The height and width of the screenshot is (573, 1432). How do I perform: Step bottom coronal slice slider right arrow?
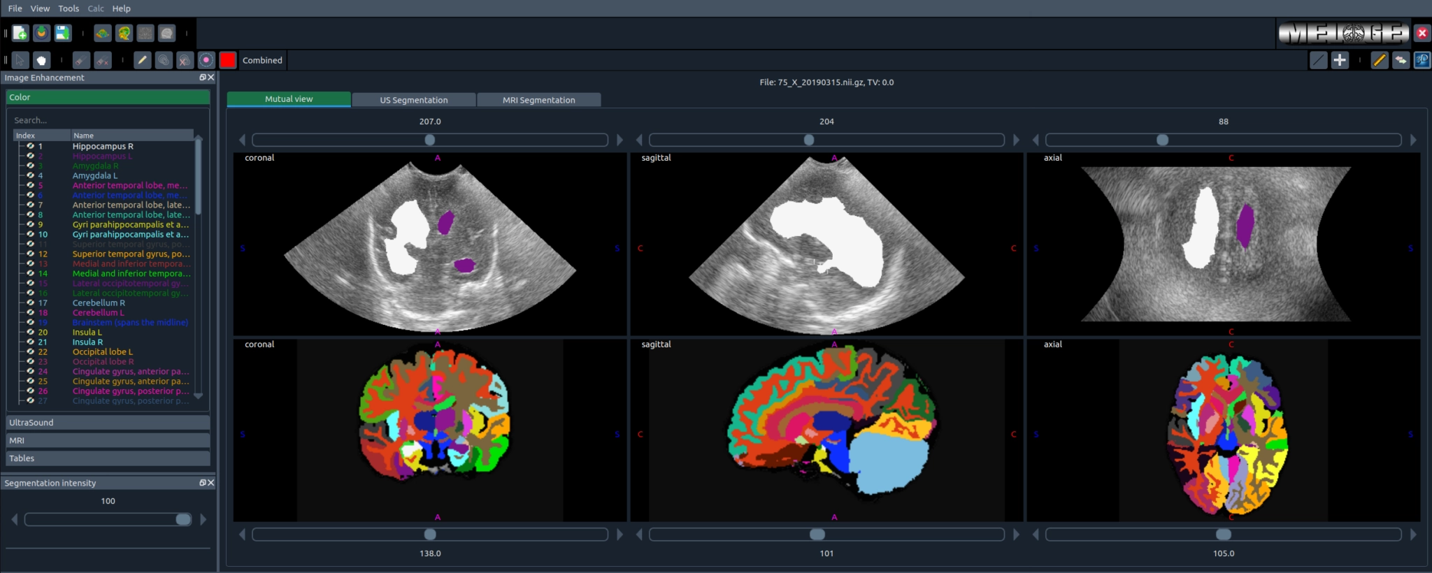pyautogui.click(x=620, y=535)
